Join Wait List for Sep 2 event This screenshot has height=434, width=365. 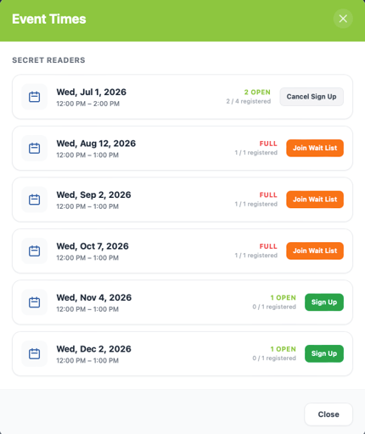[315, 200]
